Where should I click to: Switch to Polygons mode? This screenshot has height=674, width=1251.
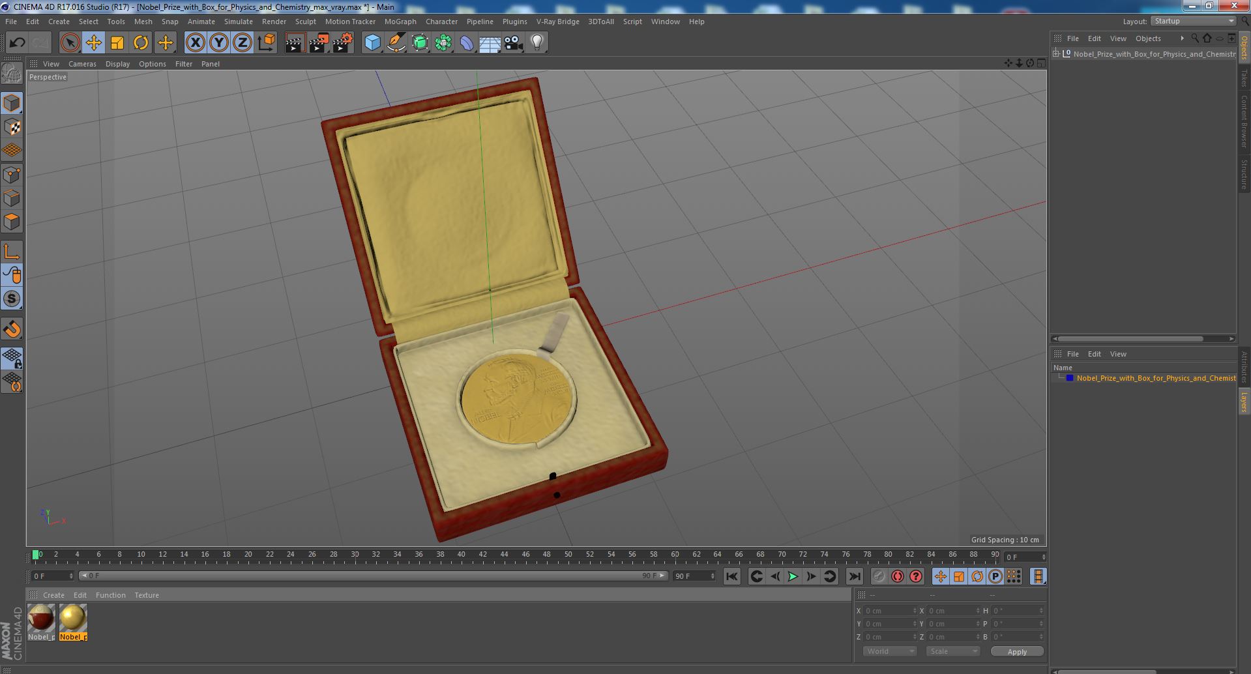pyautogui.click(x=12, y=222)
